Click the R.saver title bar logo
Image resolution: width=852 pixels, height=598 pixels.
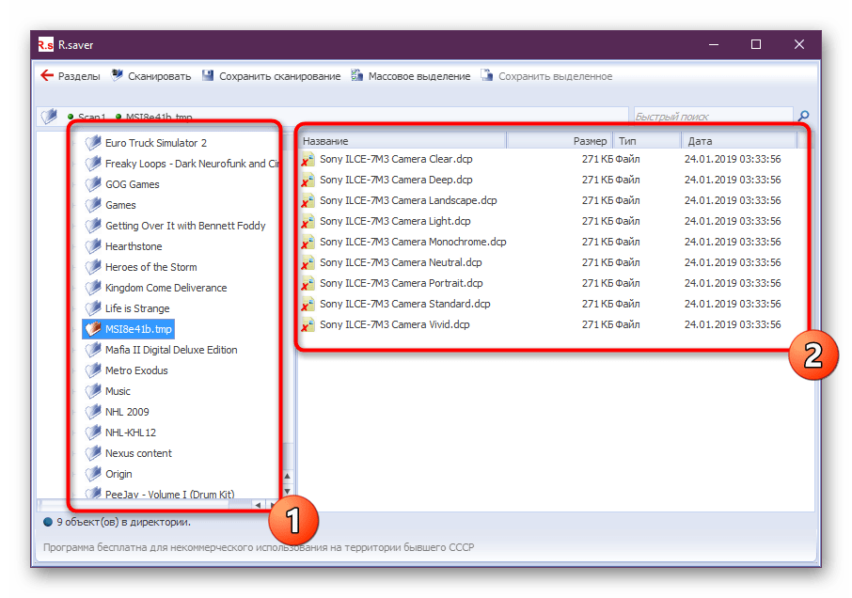tap(46, 44)
